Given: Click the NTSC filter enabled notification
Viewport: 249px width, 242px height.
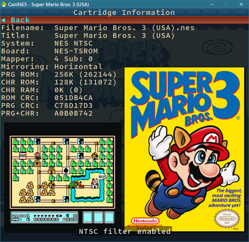Looking at the screenshot, I should pos(124,232).
